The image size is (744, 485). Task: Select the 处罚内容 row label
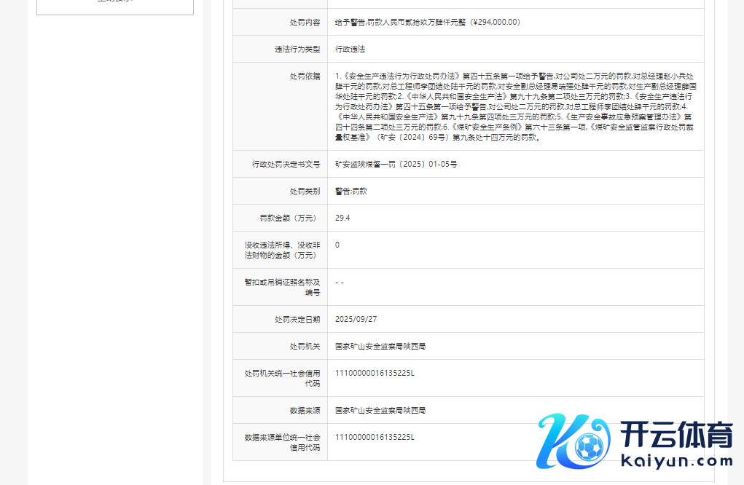coord(305,23)
